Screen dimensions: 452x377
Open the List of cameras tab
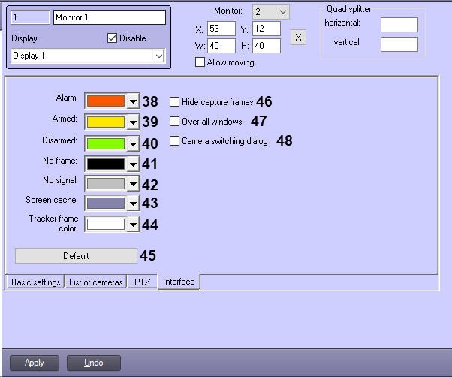(x=95, y=282)
